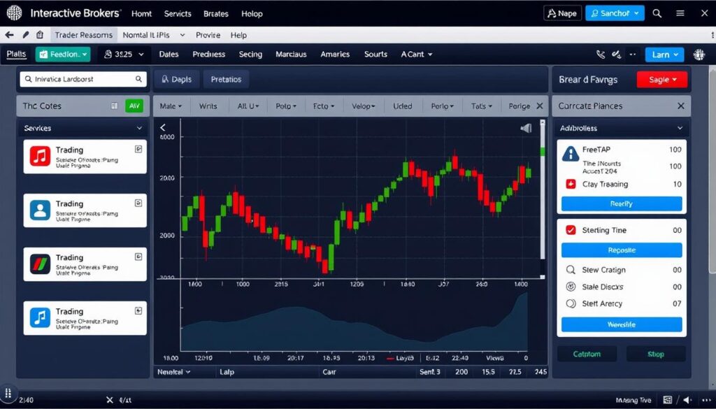This screenshot has height=409, width=716.
Task: Click the Inivratica Lardoorst search field
Action: click(x=83, y=79)
